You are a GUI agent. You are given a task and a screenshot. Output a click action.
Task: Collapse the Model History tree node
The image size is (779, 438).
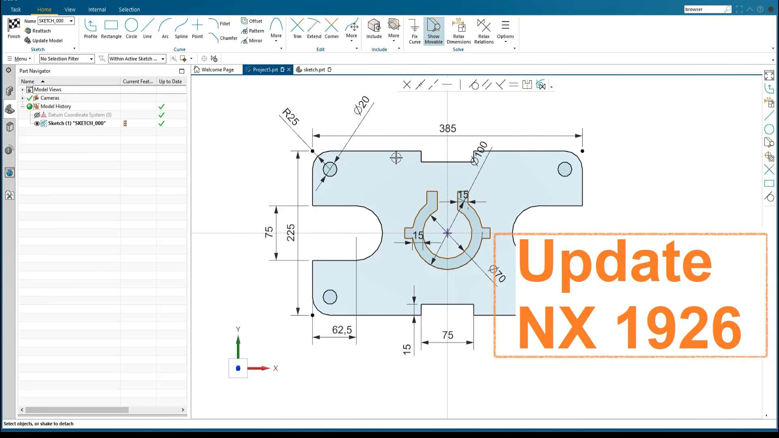coord(23,106)
